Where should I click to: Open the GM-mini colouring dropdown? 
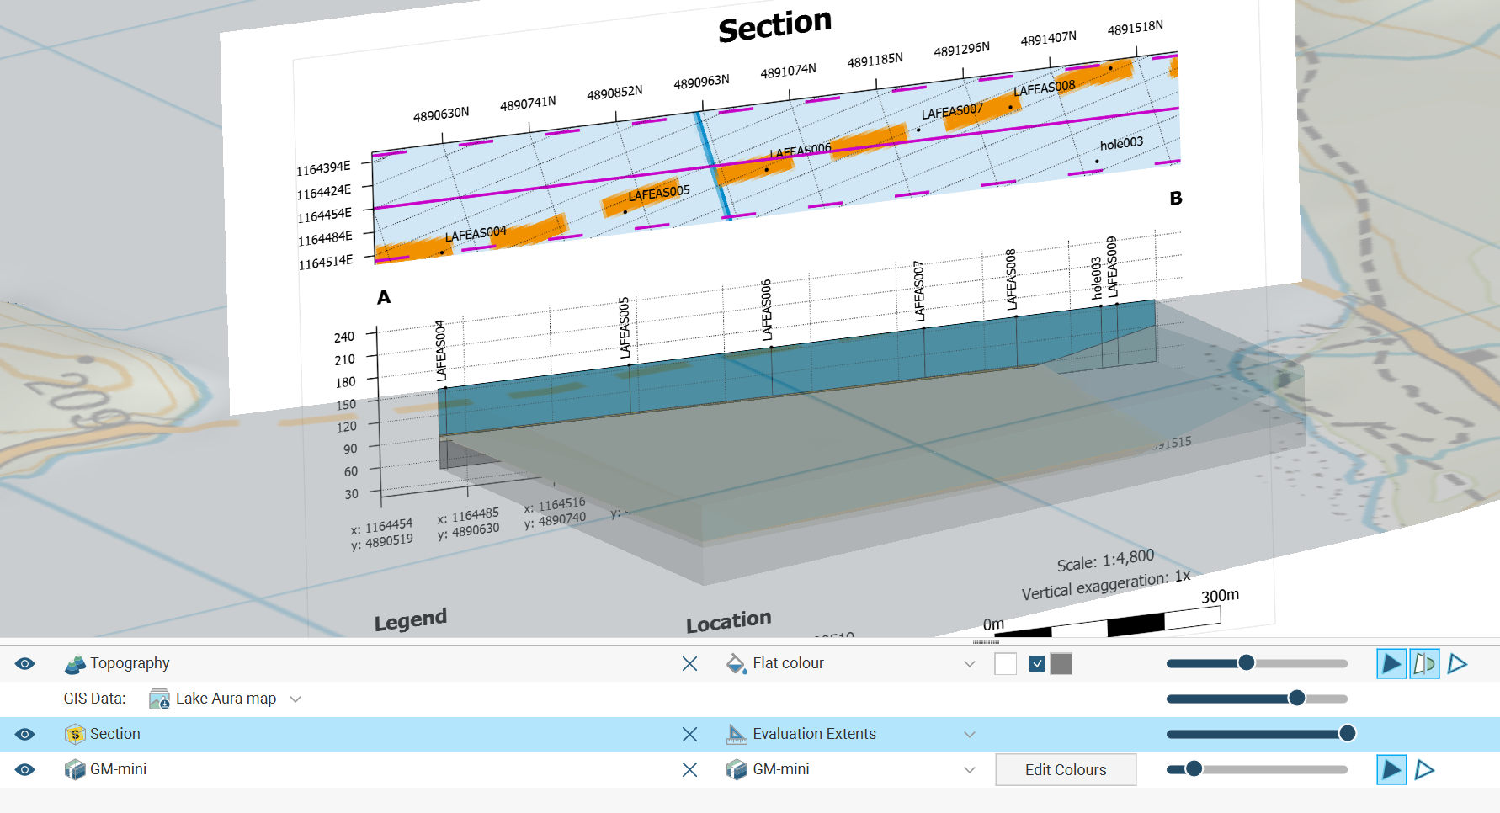pyautogui.click(x=969, y=770)
